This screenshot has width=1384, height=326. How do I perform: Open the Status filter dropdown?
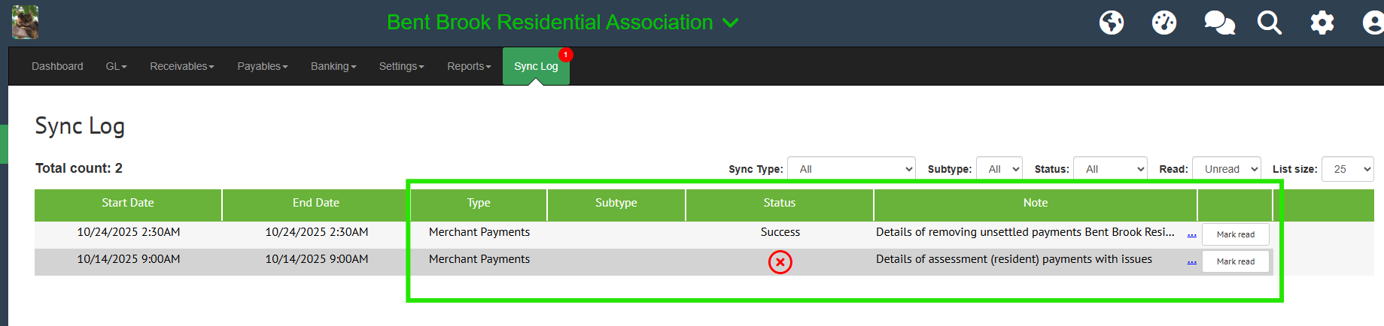(1109, 169)
